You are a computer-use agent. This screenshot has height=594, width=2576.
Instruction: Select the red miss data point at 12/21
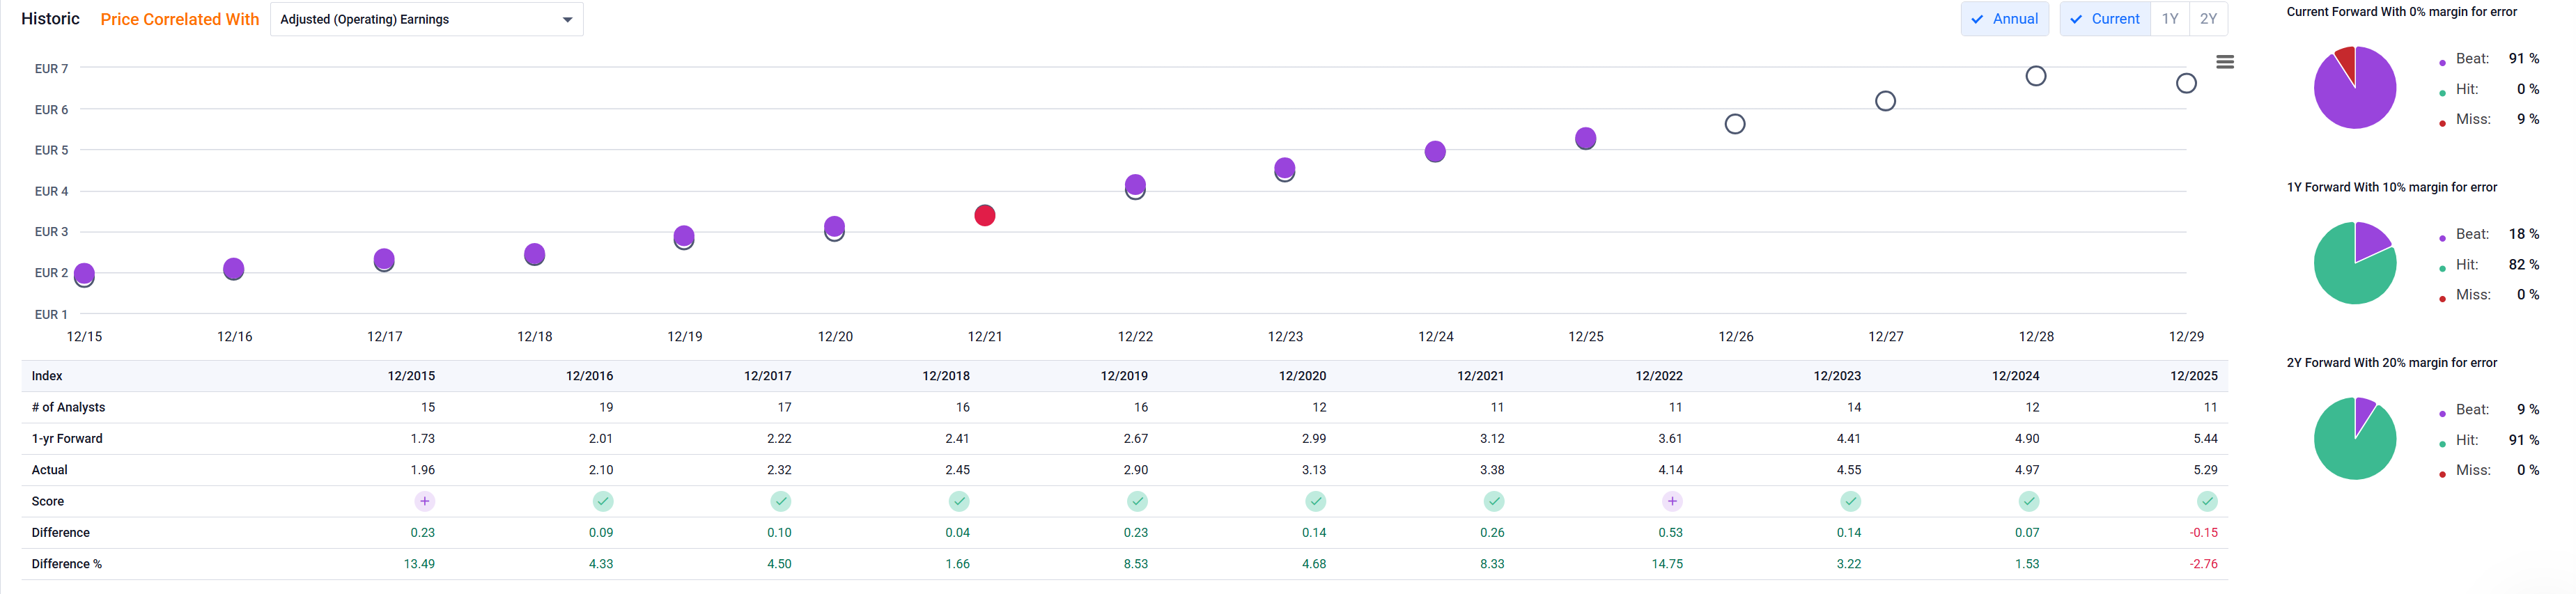[985, 215]
